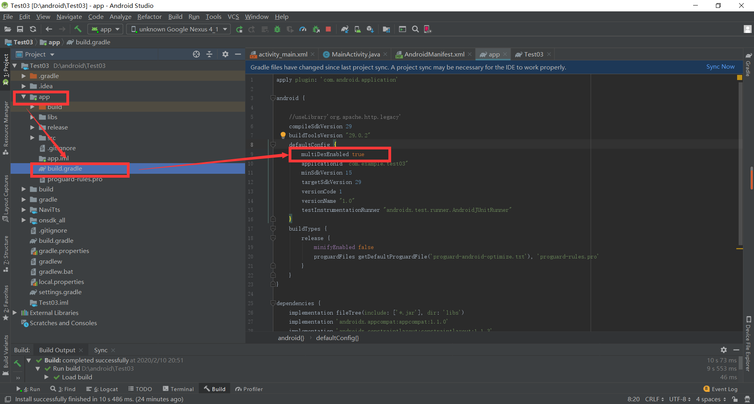Click the Sync Now link
Image resolution: width=754 pixels, height=404 pixels.
[720, 67]
